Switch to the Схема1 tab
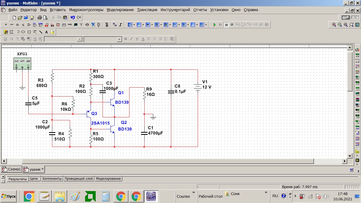This screenshot has width=361, height=203. coord(11,169)
